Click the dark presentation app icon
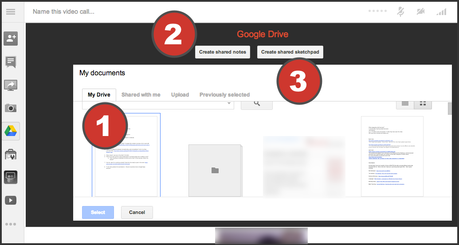 (11, 177)
